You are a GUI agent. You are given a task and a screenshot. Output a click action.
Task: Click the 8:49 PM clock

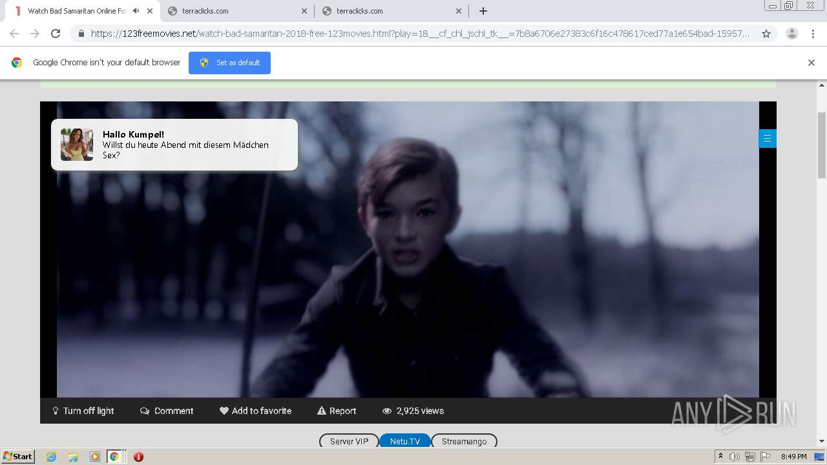pos(793,457)
